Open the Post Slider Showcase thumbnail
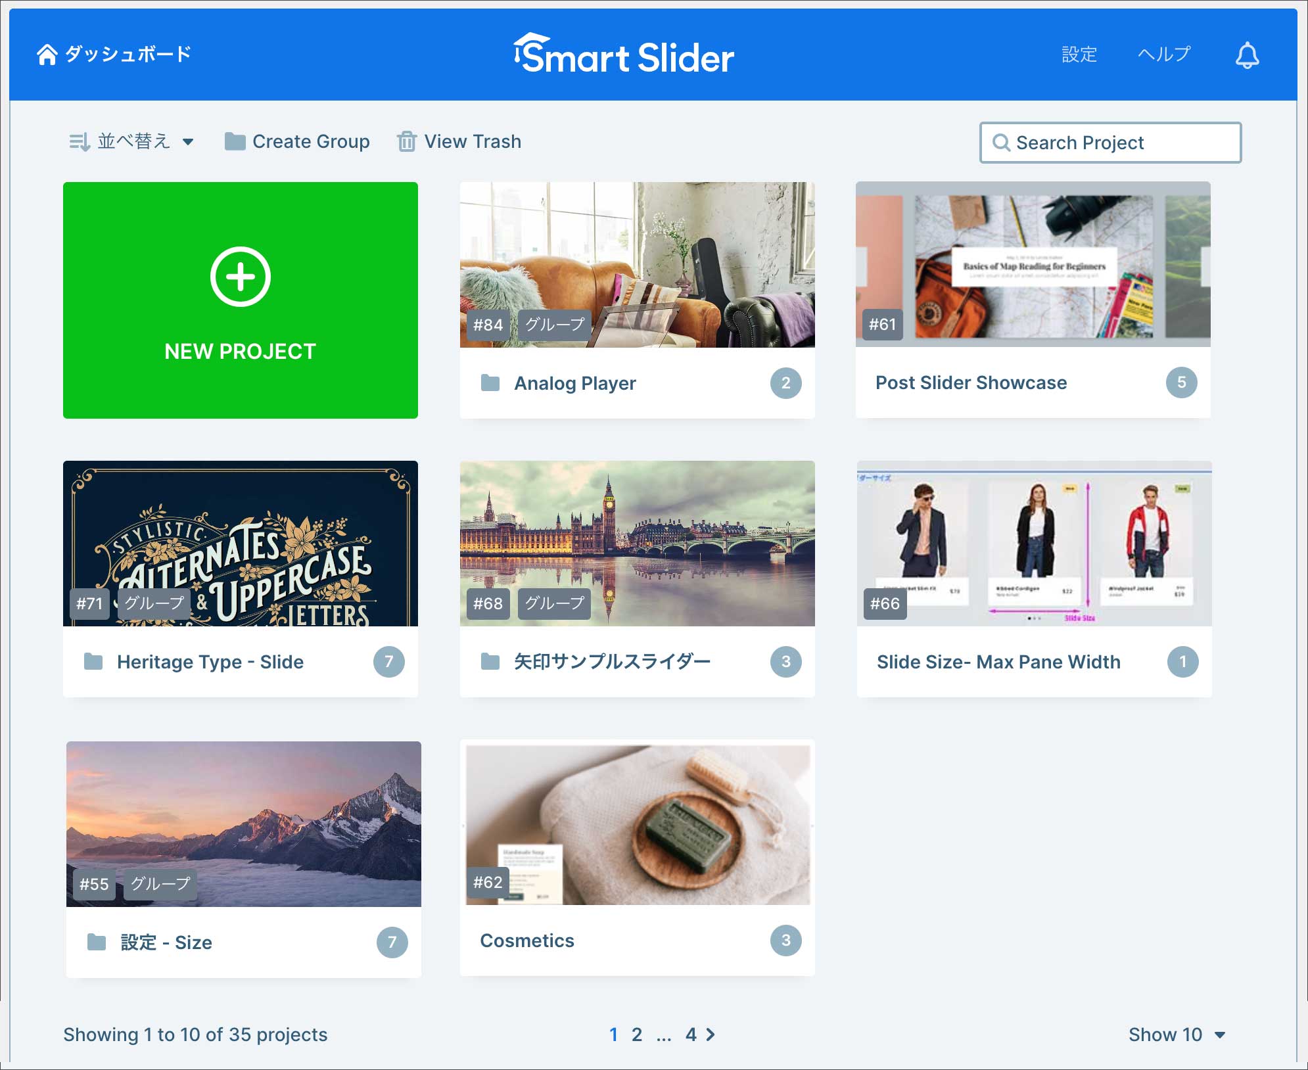The image size is (1308, 1070). (x=1033, y=264)
